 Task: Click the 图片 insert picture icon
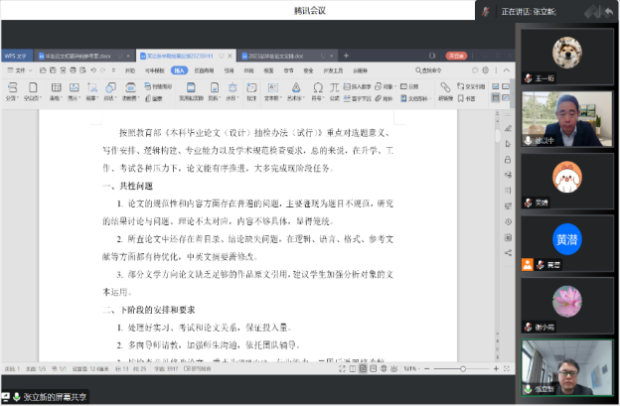pos(72,90)
